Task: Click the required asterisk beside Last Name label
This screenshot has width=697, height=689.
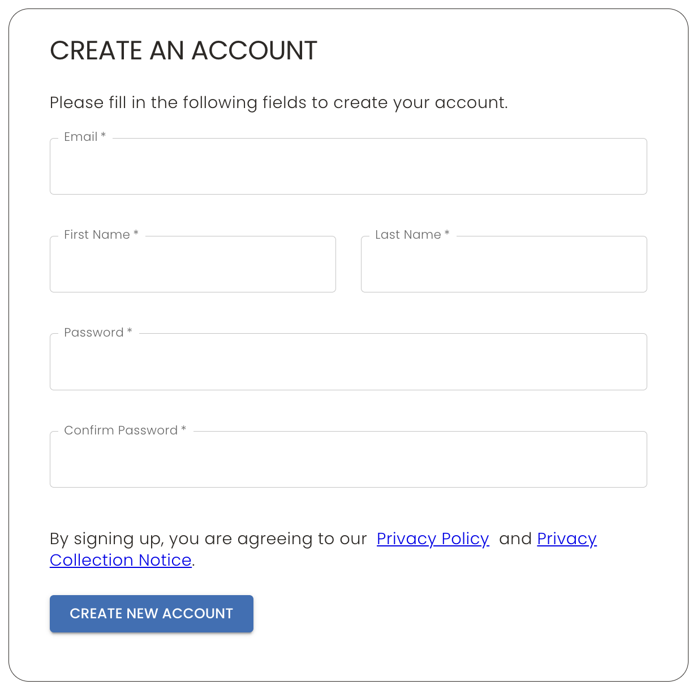Action: click(x=447, y=234)
